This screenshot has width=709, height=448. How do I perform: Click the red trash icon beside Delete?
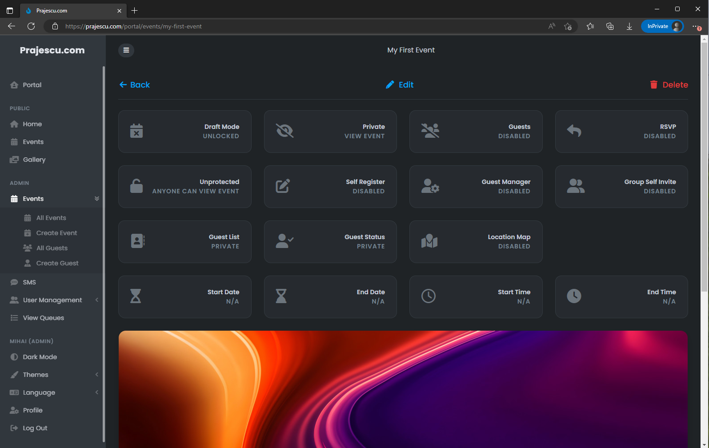coord(654,85)
